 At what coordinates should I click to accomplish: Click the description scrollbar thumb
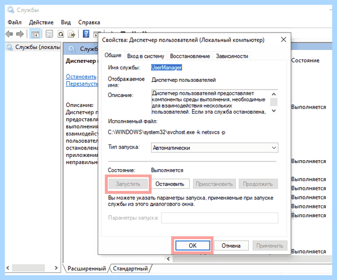274,102
